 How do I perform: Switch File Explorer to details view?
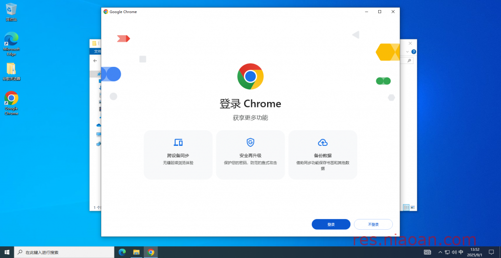point(406,207)
